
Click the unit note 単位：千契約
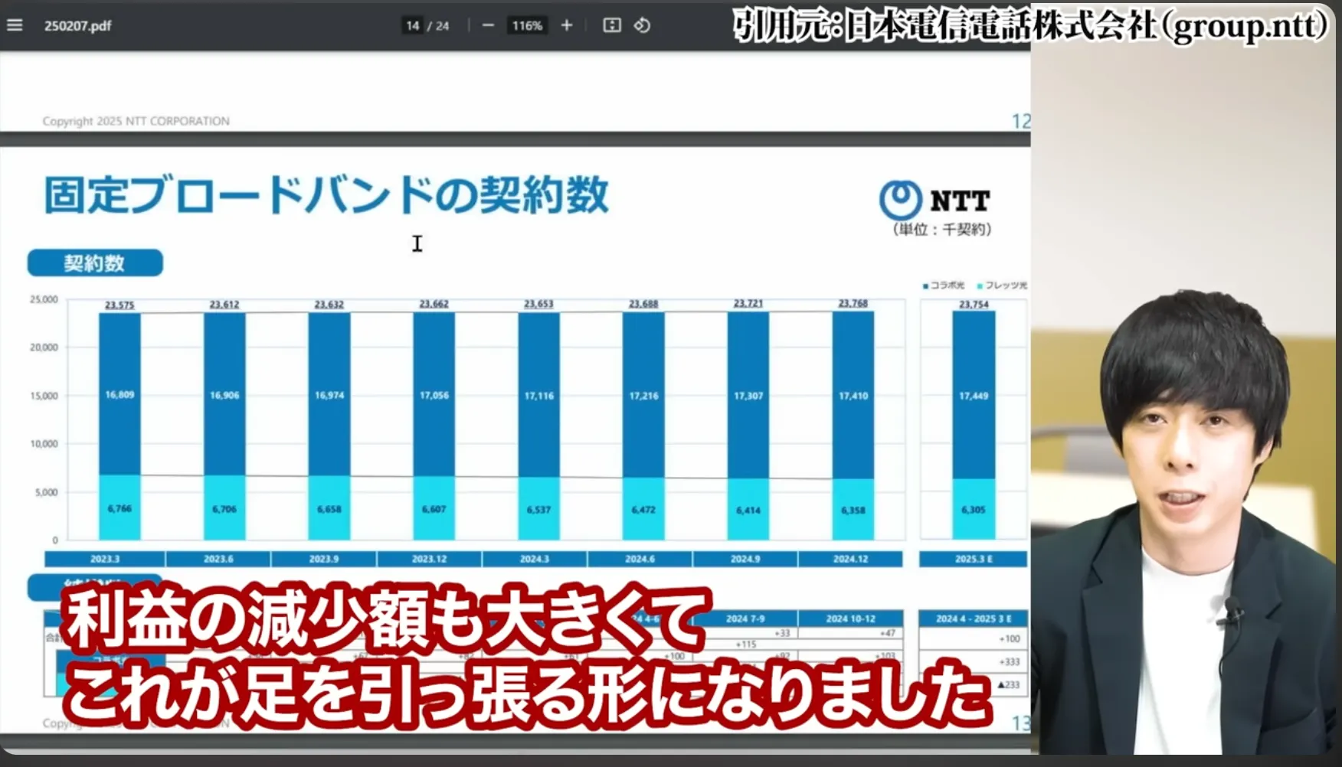tap(942, 230)
